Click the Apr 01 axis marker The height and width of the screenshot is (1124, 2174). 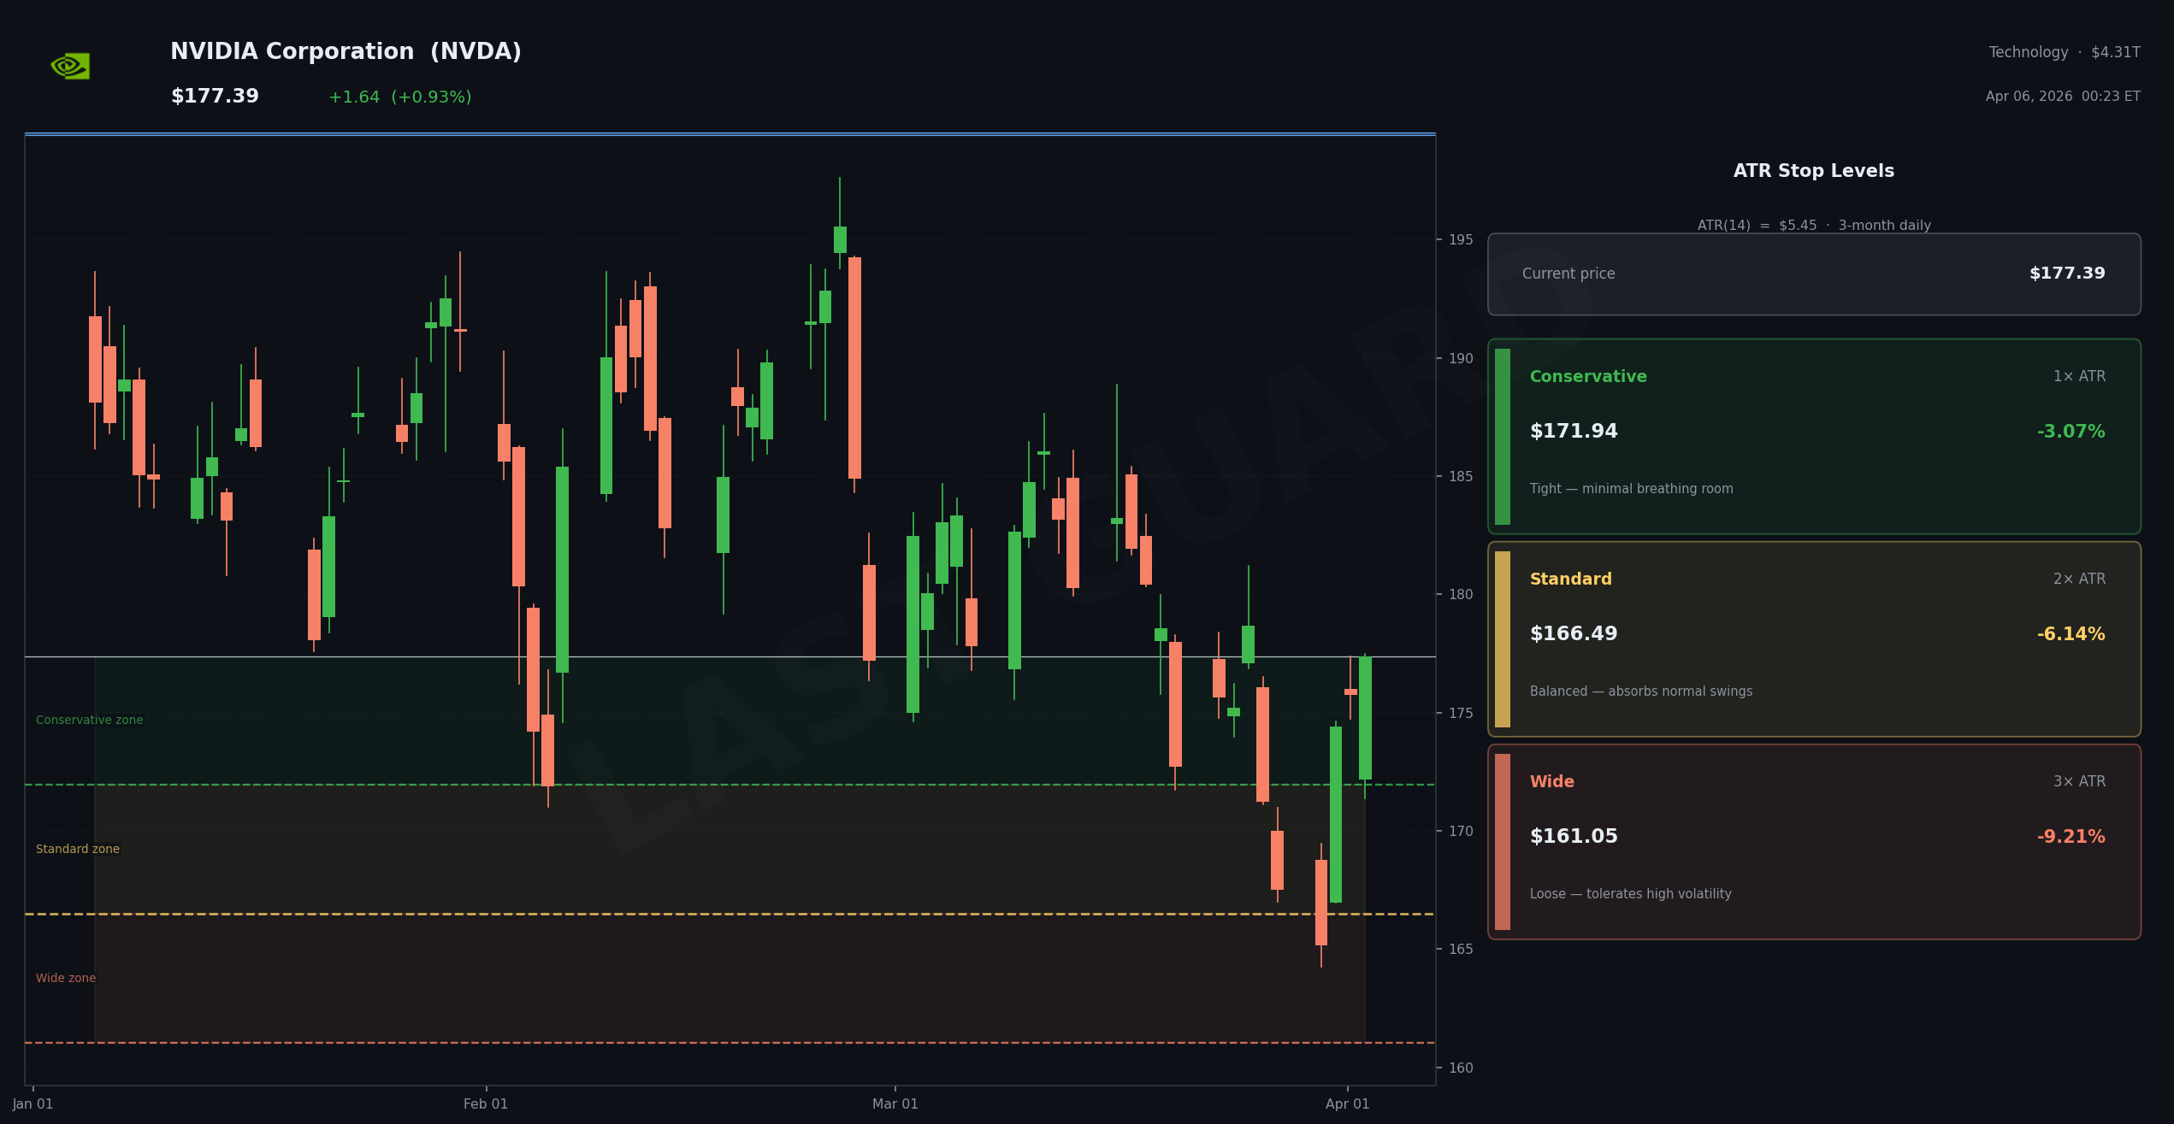coord(1347,1103)
